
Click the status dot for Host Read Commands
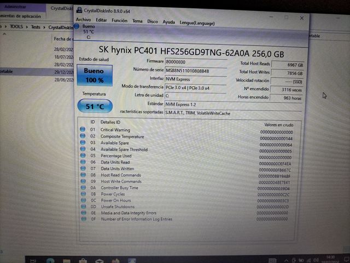(83, 175)
